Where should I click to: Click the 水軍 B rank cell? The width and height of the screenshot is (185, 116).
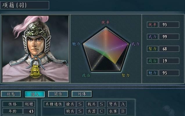pyautogui.click(x=123, y=111)
